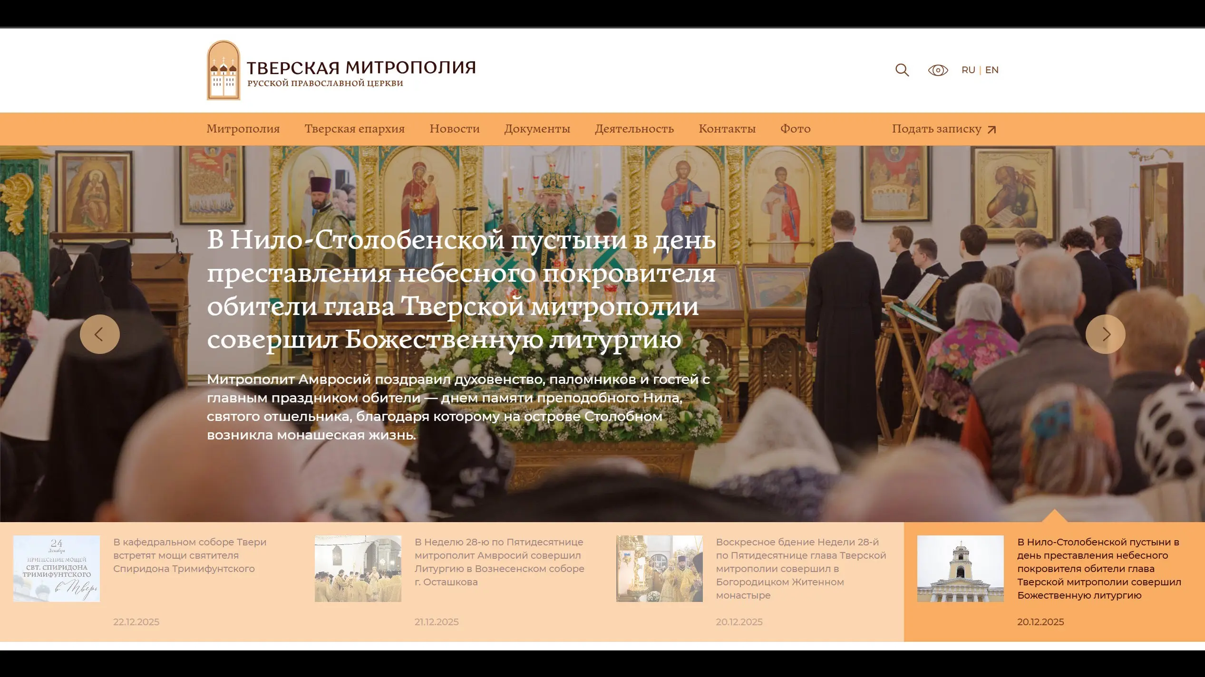Expand Тверская епархия menu item
1205x677 pixels.
coord(354,129)
